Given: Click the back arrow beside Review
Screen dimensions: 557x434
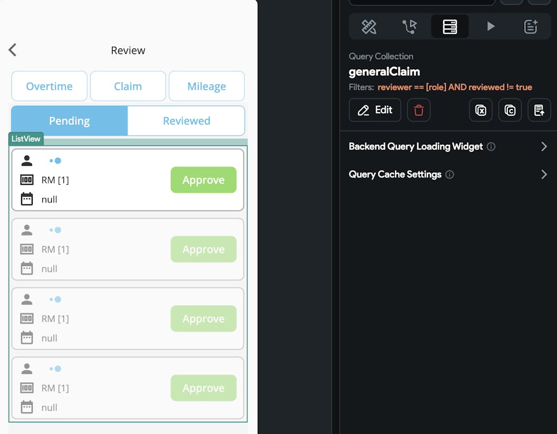Looking at the screenshot, I should [12, 50].
